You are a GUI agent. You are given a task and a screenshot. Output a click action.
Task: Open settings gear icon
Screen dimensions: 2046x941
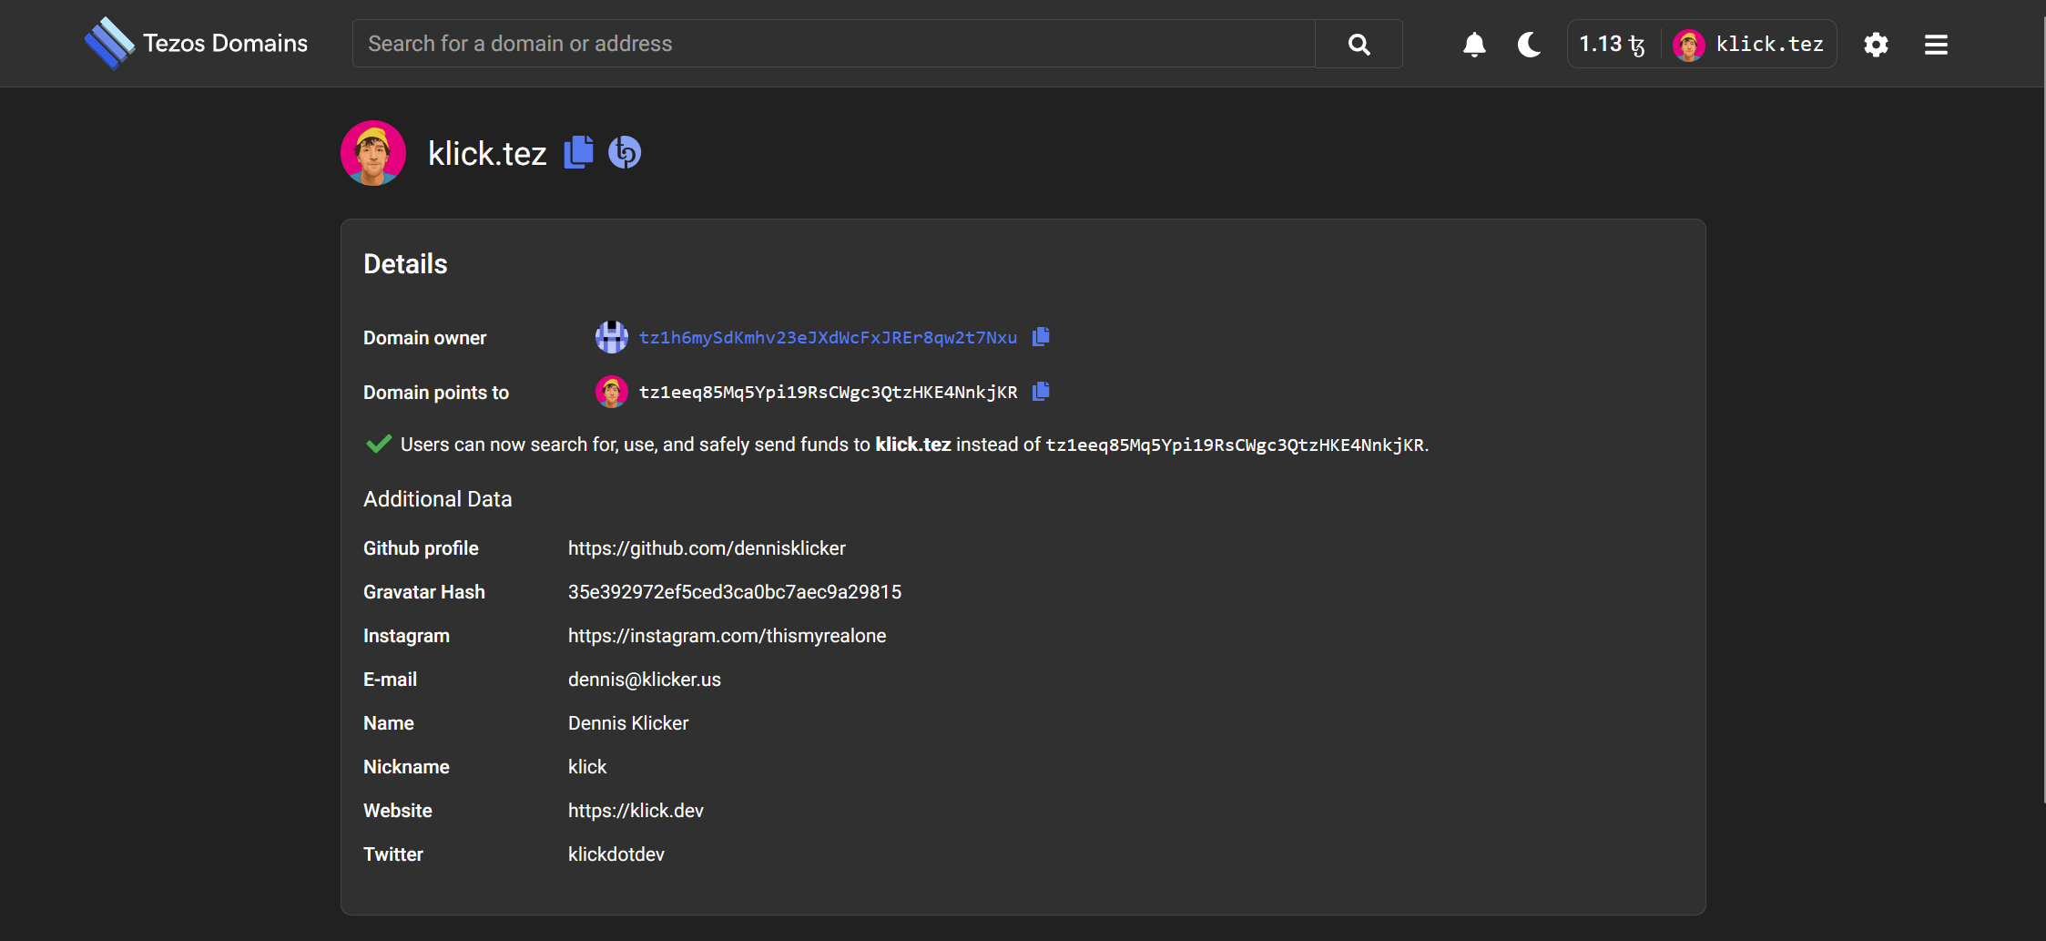pos(1876,44)
